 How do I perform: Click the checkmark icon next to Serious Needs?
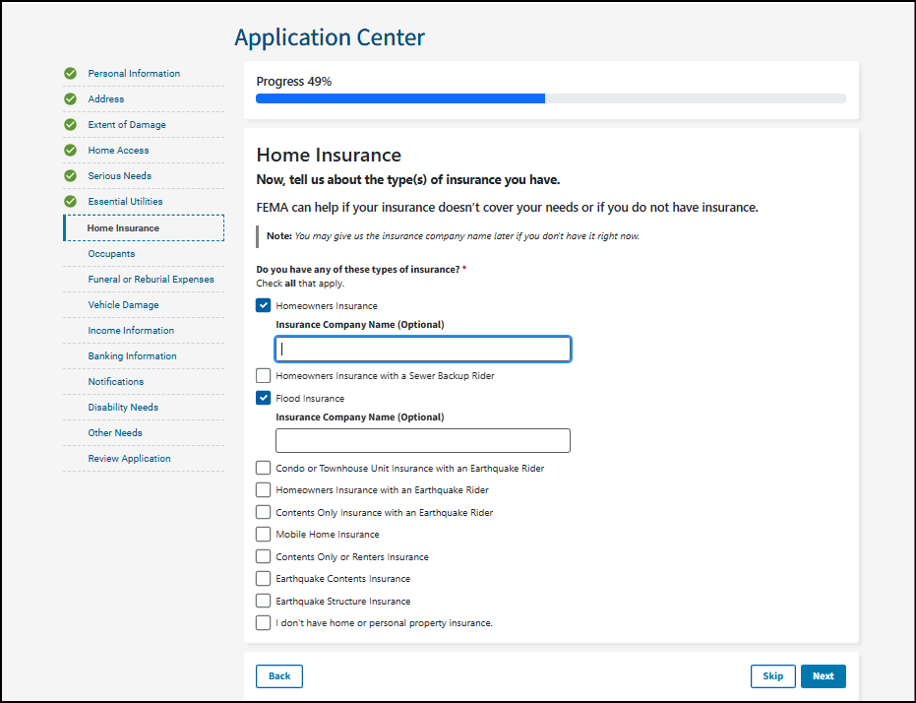click(x=70, y=176)
